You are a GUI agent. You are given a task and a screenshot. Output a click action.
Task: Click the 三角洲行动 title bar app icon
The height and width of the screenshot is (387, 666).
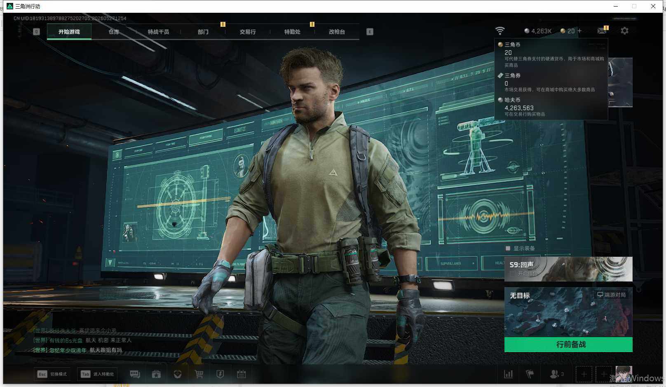10,6
